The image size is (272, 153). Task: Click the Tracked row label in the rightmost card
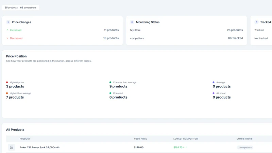[259, 30]
